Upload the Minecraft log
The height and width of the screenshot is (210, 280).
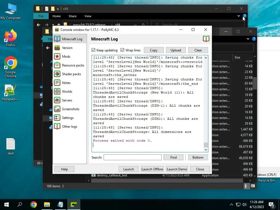point(176,50)
